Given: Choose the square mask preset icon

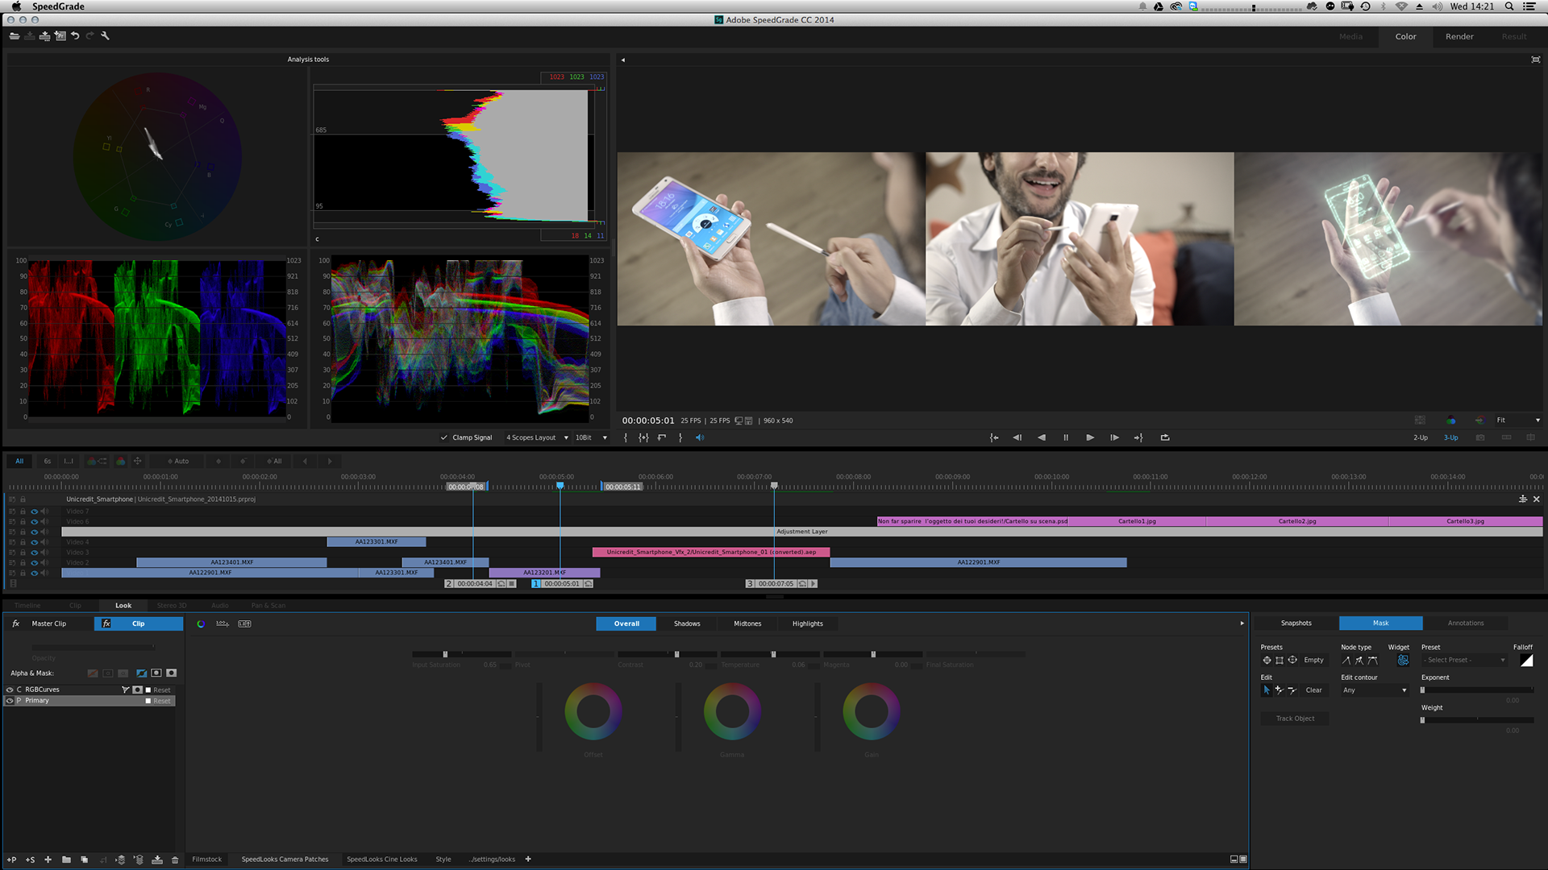Looking at the screenshot, I should pyautogui.click(x=1280, y=661).
